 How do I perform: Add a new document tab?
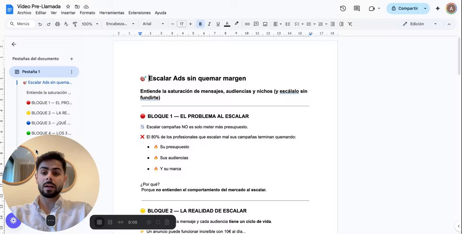pos(72,59)
